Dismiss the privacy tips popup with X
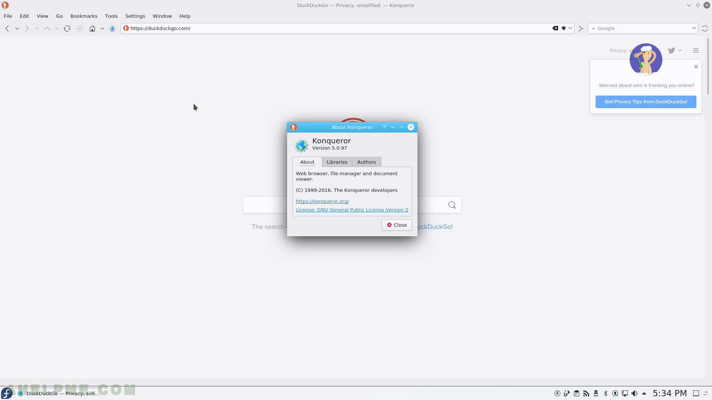 pos(696,67)
